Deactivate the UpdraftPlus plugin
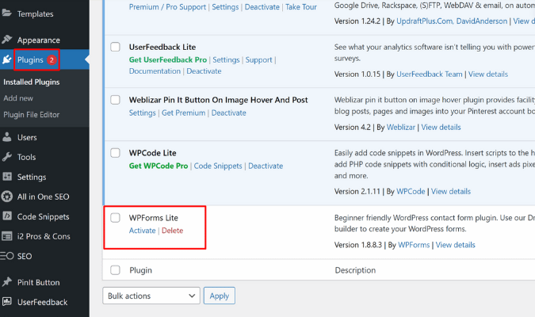535x317 pixels. click(262, 7)
